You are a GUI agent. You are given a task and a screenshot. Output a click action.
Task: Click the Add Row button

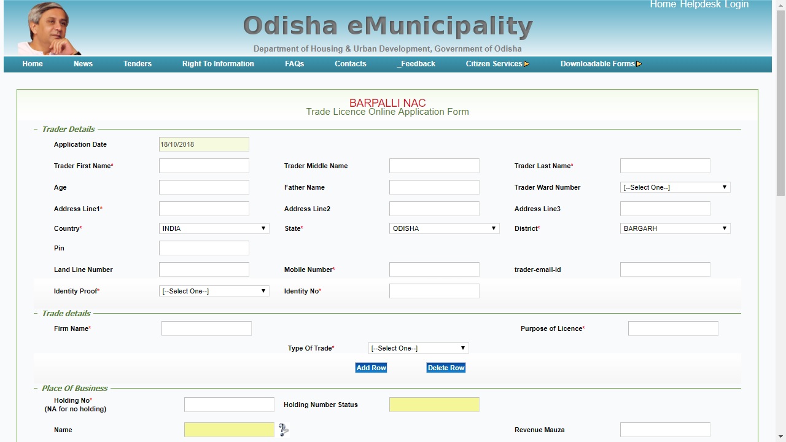(x=371, y=367)
